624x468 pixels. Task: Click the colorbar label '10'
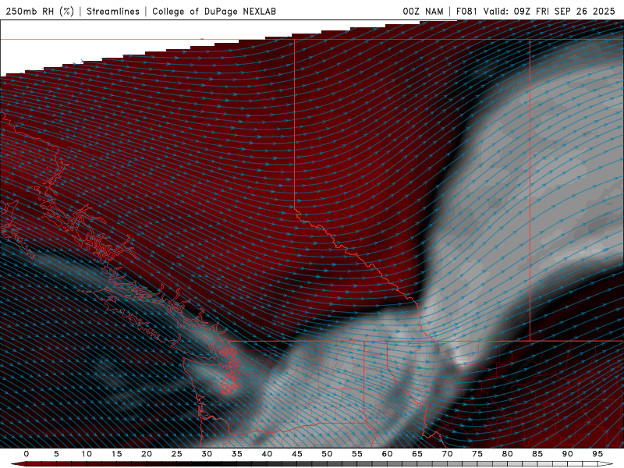[87, 454]
